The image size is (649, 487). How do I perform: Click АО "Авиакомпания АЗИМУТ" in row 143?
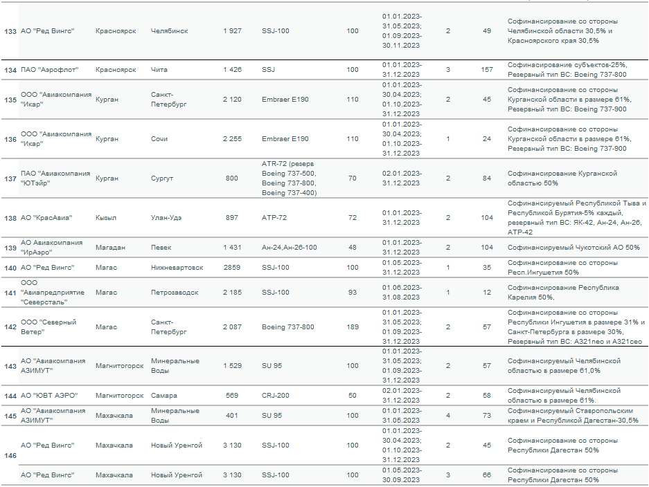[x=53, y=366]
